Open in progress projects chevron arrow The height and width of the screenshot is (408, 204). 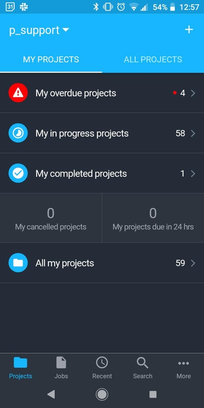click(x=193, y=134)
